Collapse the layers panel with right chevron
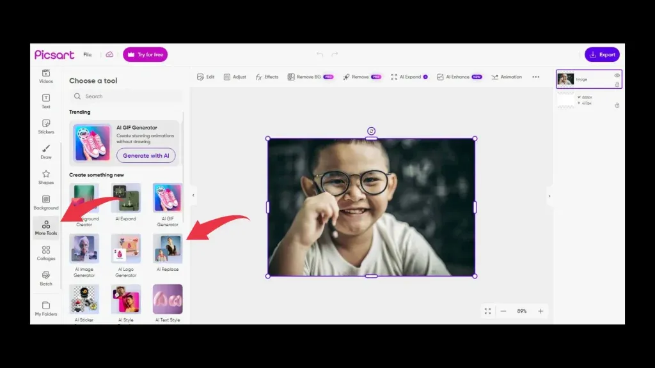Viewport: 655px width, 368px height. [549, 196]
